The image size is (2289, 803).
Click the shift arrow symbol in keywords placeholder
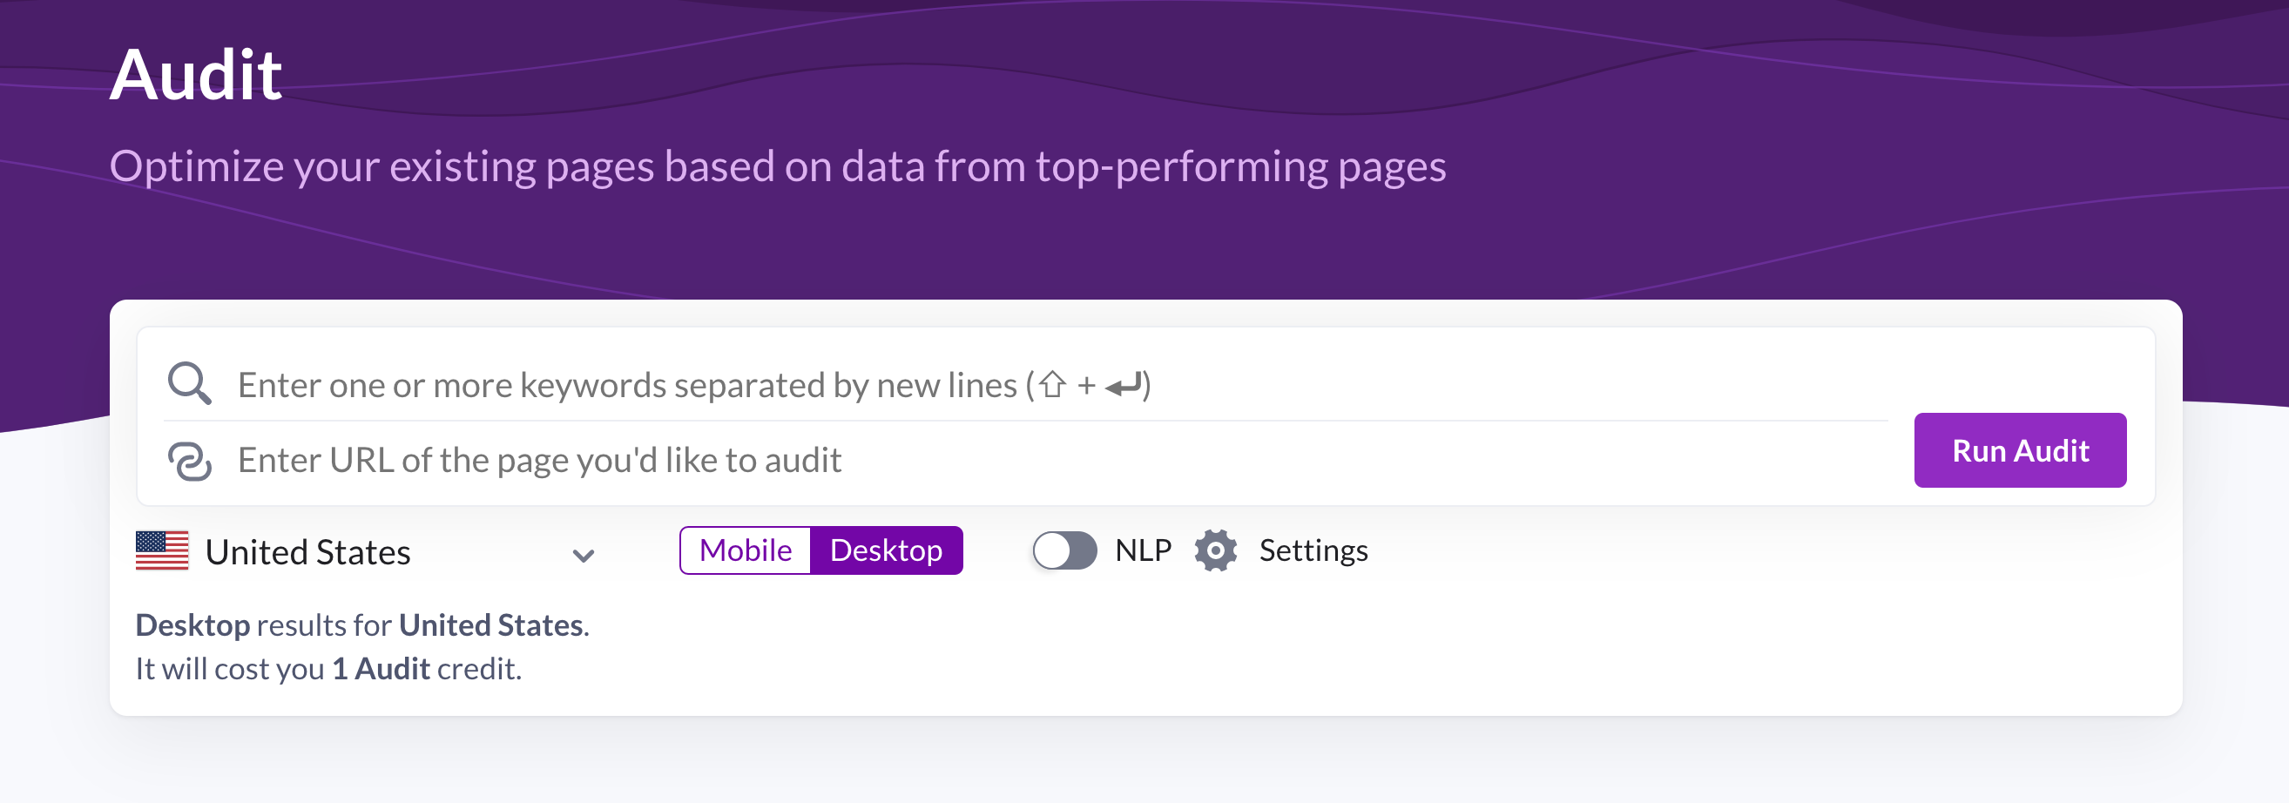pyautogui.click(x=1053, y=385)
